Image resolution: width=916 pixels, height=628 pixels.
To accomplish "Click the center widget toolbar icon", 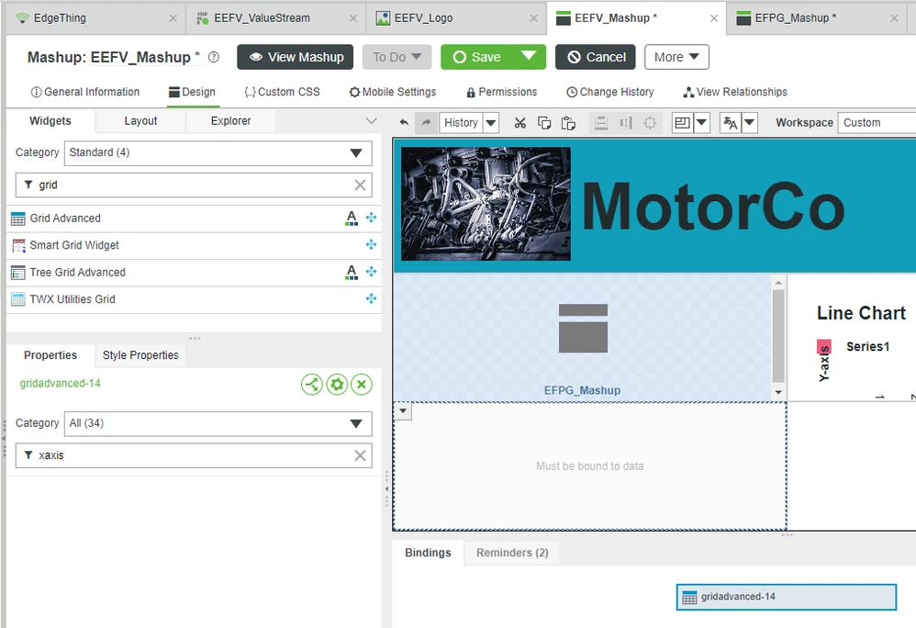I will coord(650,123).
